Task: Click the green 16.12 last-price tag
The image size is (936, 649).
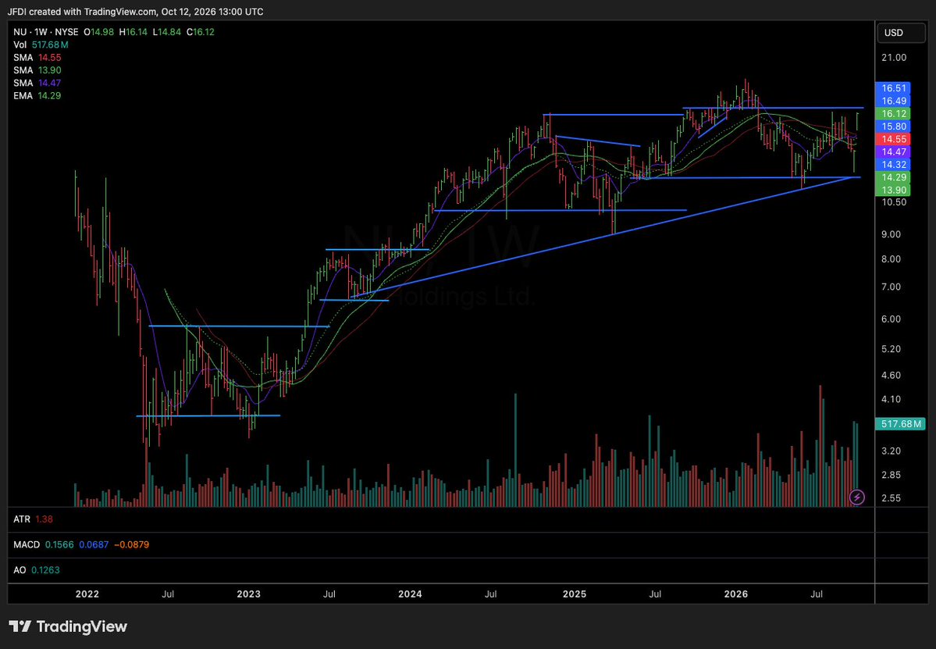Action: (893, 113)
